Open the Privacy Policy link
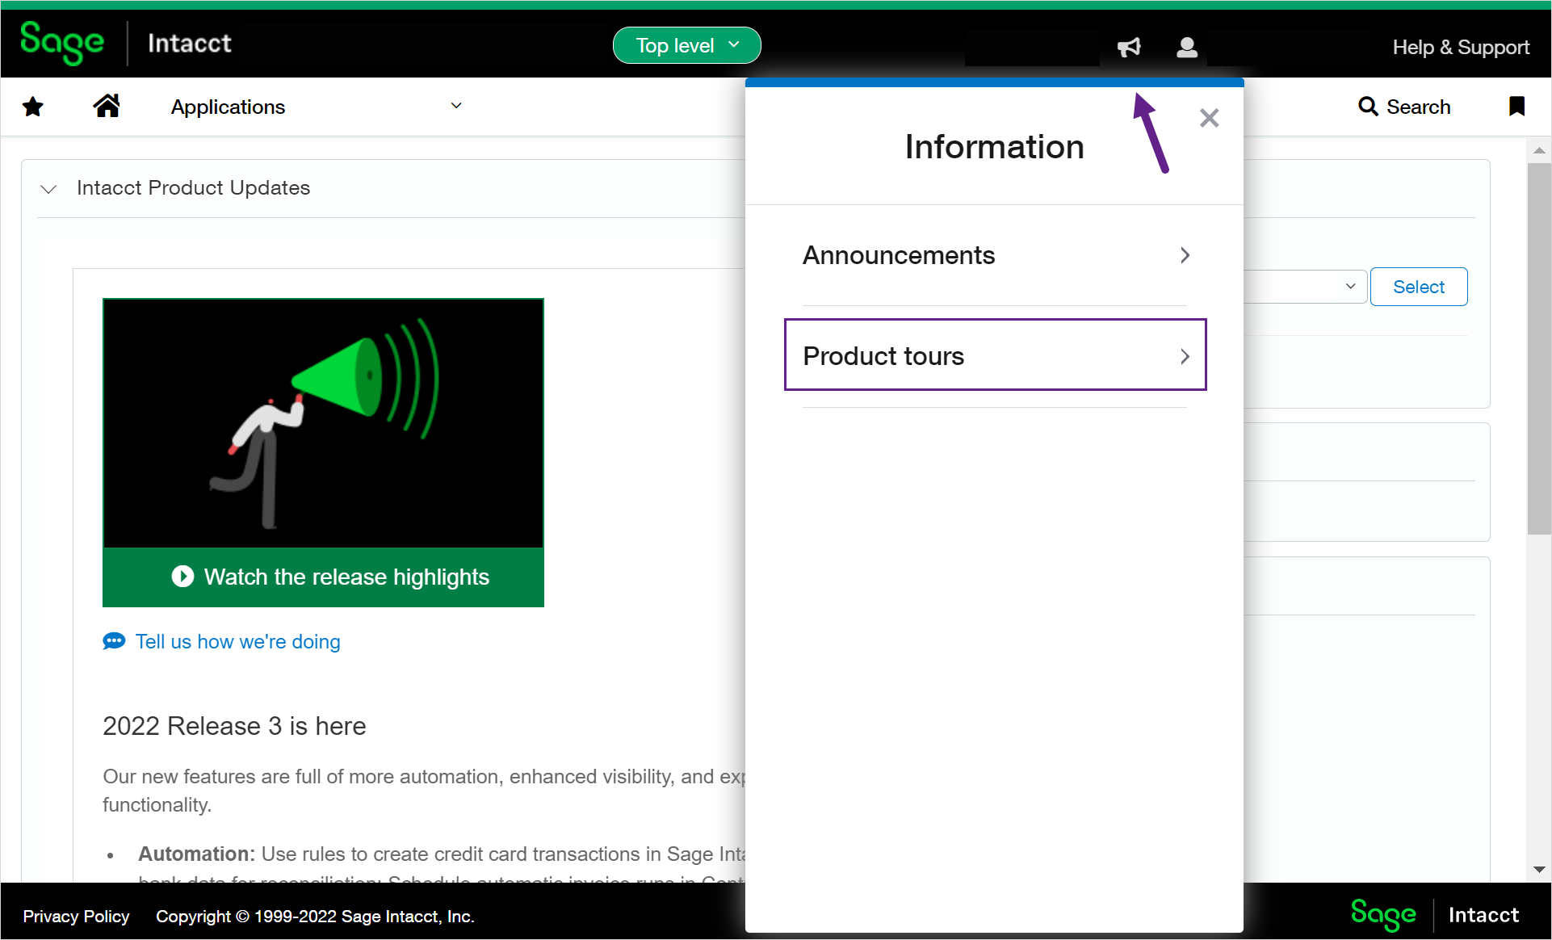Viewport: 1552px width, 940px height. [76, 917]
